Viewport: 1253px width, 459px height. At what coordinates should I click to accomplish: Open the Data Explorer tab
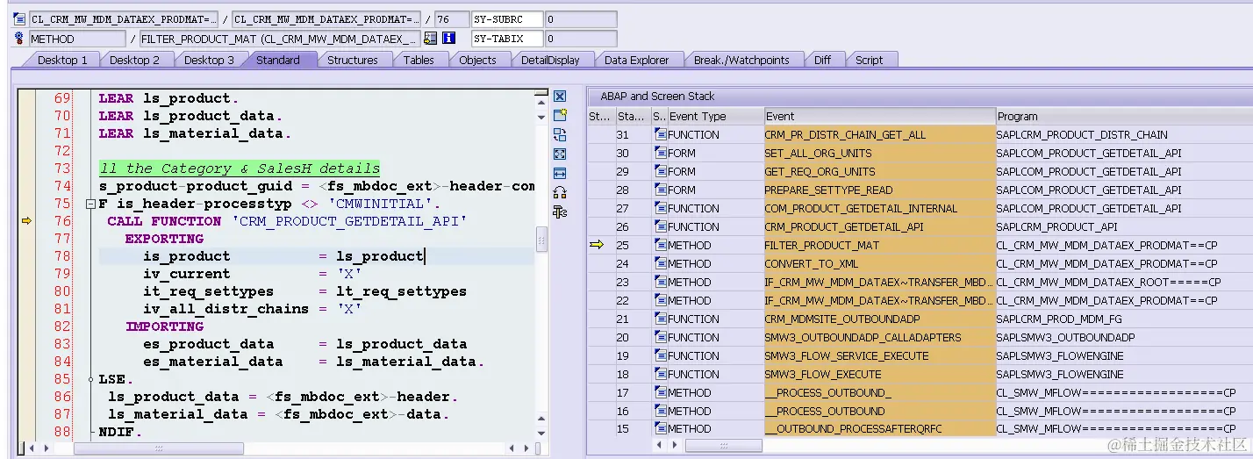(x=636, y=60)
